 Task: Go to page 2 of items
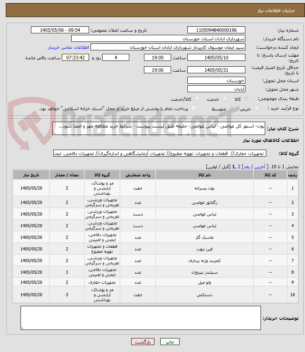pos(239,167)
